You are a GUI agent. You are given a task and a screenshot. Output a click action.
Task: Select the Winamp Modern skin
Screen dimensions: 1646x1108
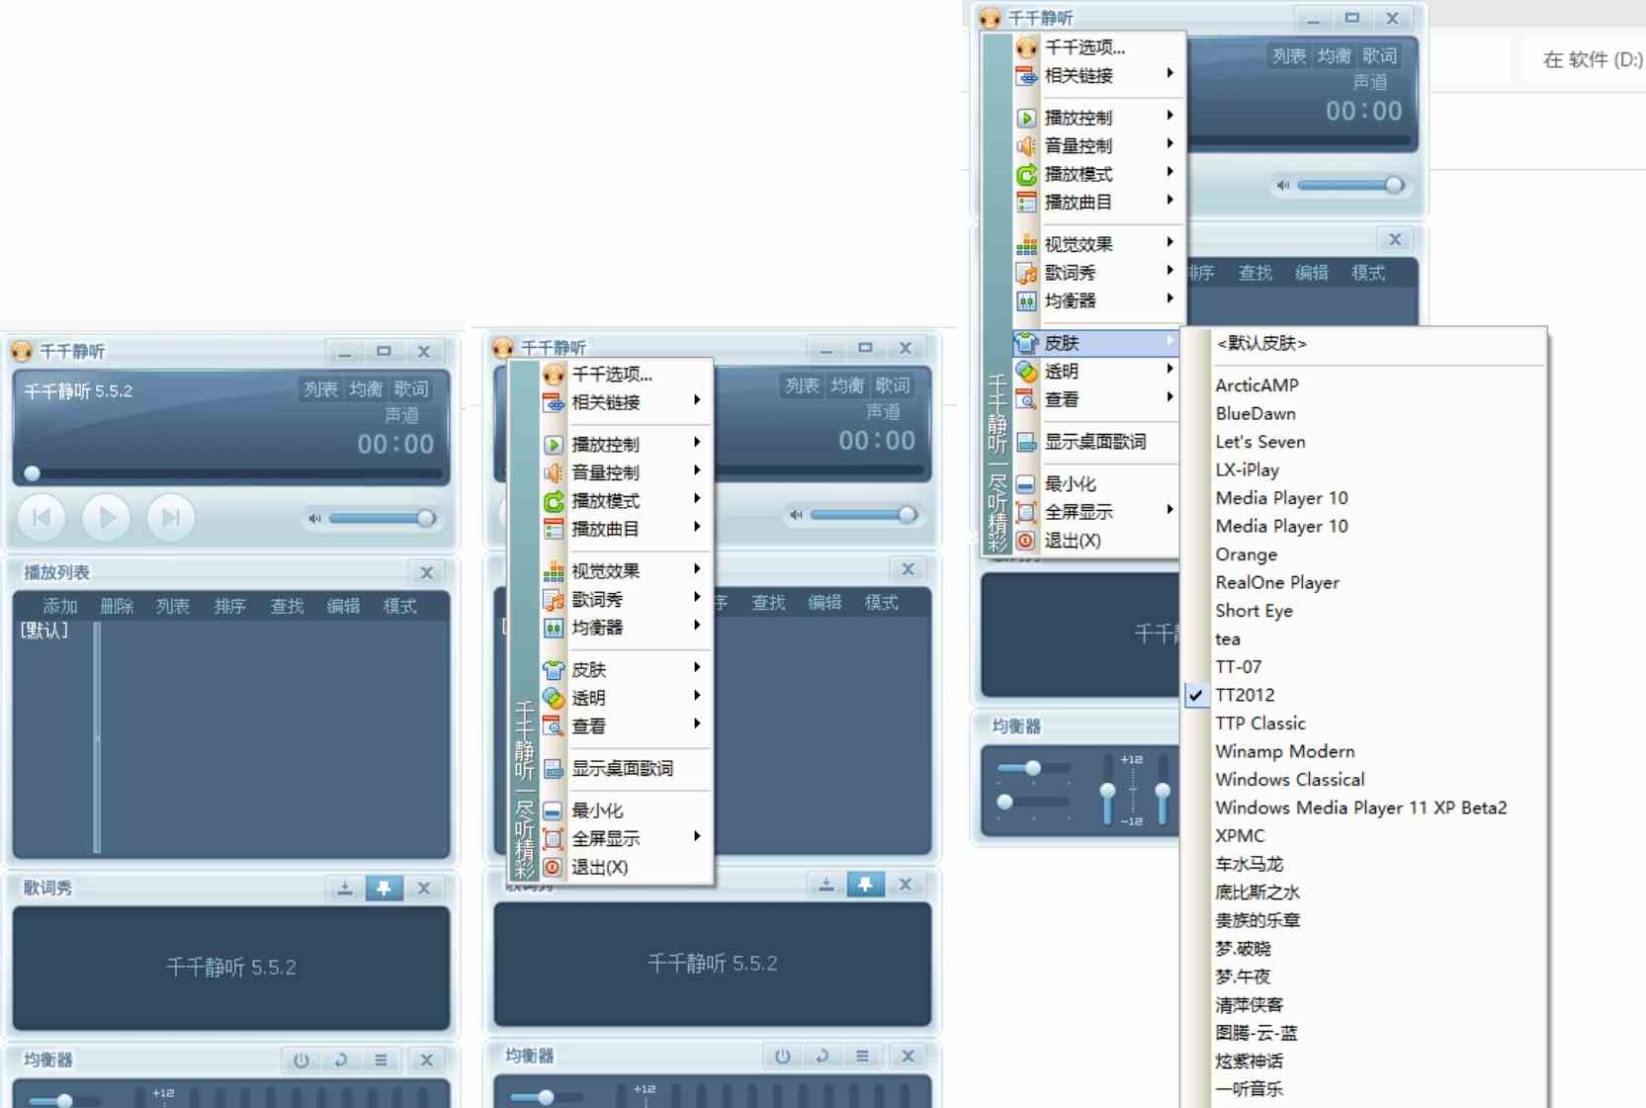(1364, 751)
